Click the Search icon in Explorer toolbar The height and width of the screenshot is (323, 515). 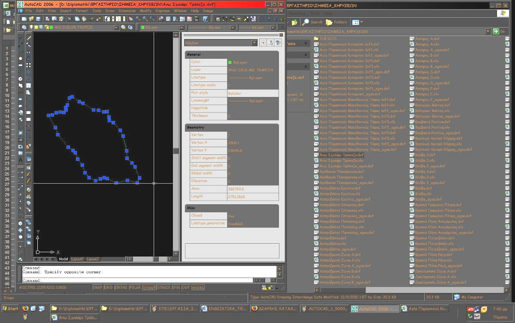coord(312,22)
